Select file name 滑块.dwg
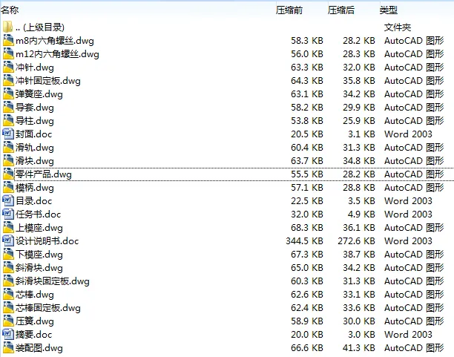The width and height of the screenshot is (454, 357). coord(34,161)
